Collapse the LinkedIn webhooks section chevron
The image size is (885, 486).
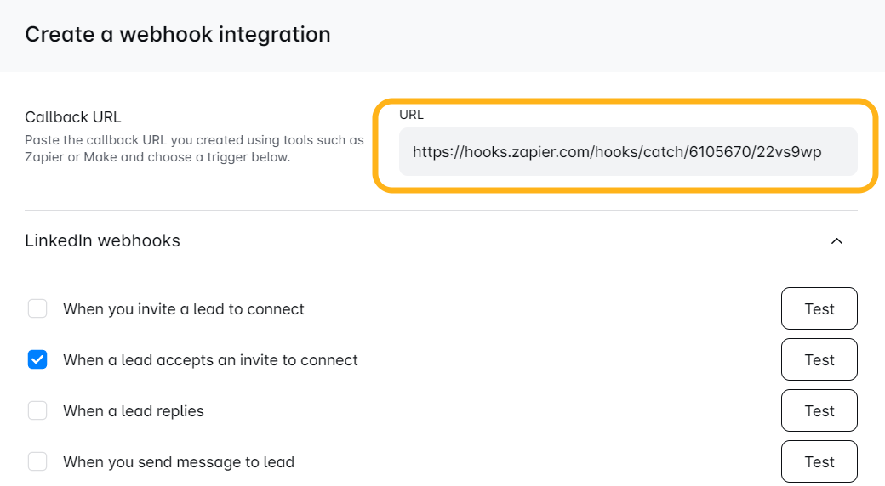pos(836,241)
